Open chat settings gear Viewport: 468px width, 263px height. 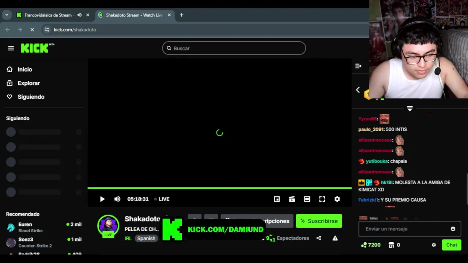point(434,245)
